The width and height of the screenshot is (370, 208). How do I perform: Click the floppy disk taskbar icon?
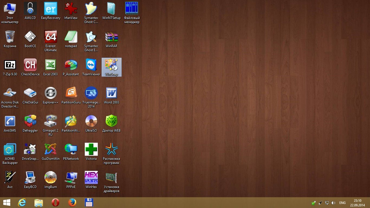pyautogui.click(x=89, y=203)
